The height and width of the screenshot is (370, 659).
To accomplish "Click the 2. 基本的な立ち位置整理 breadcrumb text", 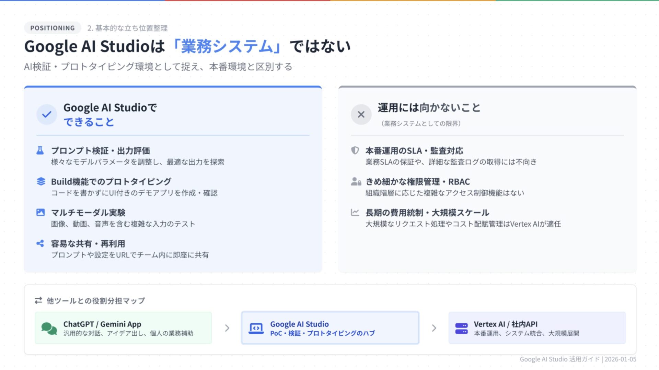I will point(127,28).
